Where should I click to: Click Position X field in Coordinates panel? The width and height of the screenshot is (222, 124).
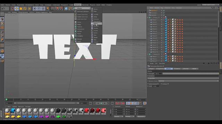pyautogui.click(x=119, y=110)
